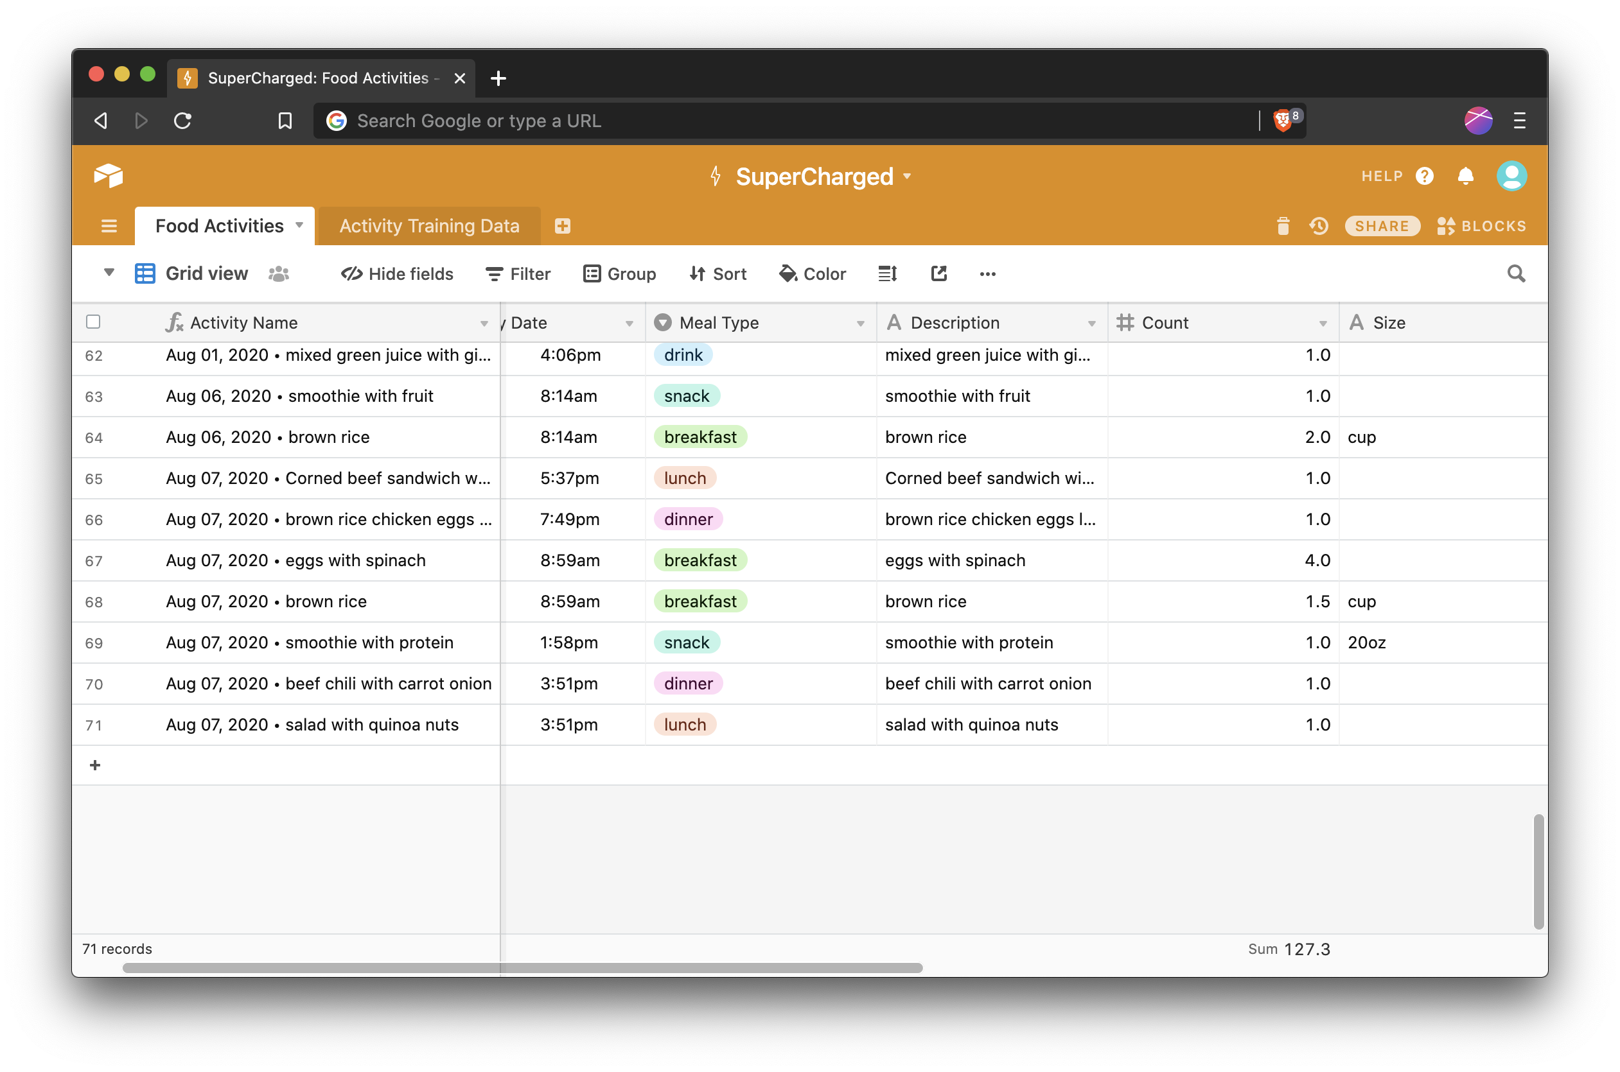Image resolution: width=1620 pixels, height=1072 pixels.
Task: Open the Grid view icon menu
Action: pos(144,274)
